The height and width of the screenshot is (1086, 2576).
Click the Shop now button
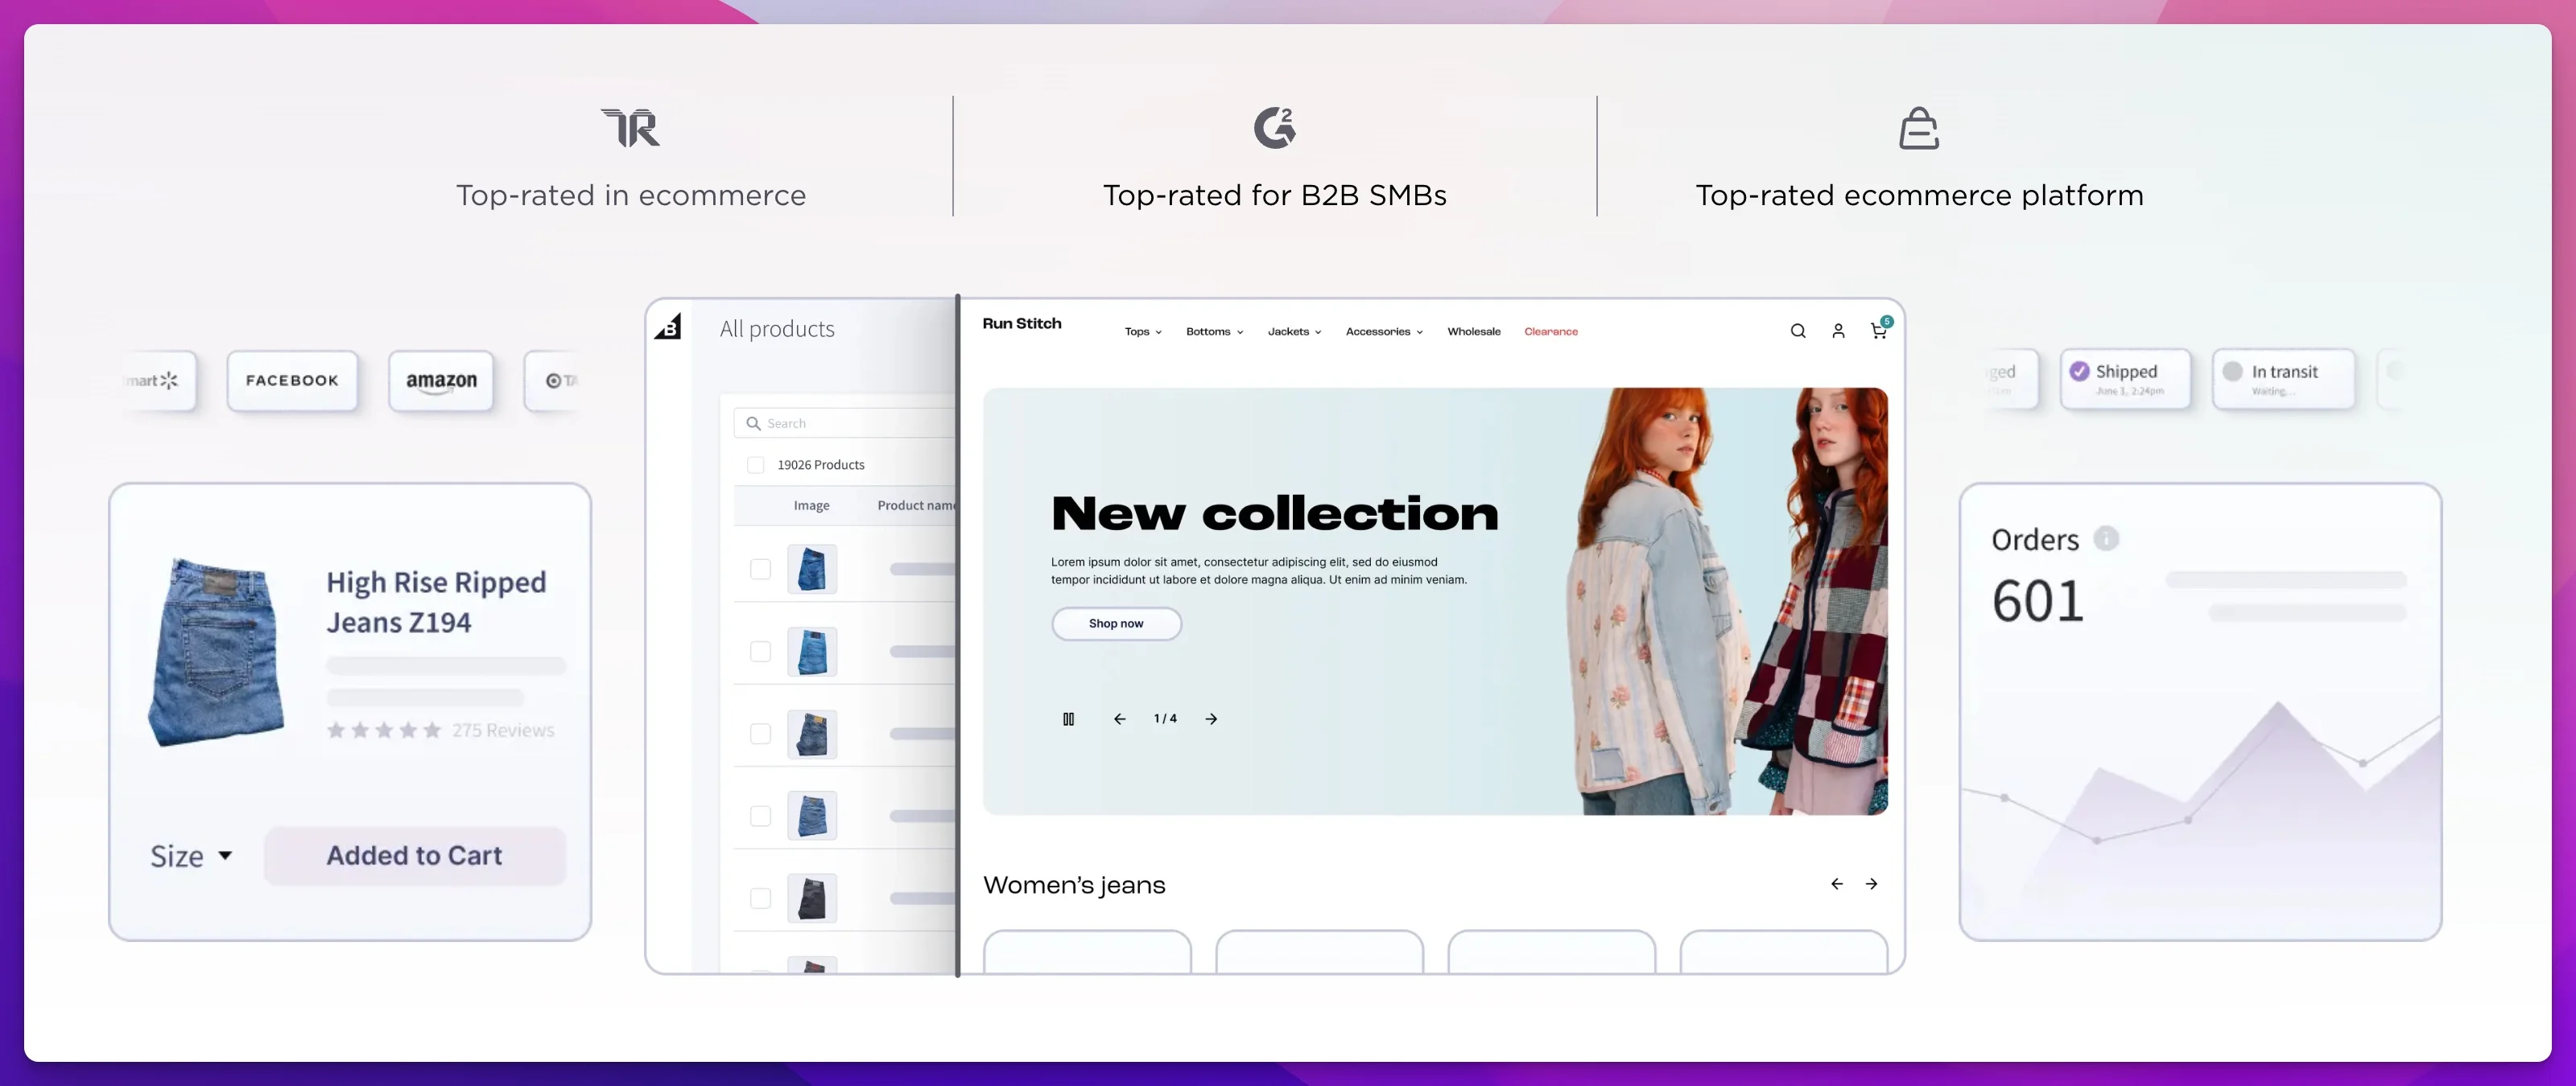pyautogui.click(x=1116, y=623)
